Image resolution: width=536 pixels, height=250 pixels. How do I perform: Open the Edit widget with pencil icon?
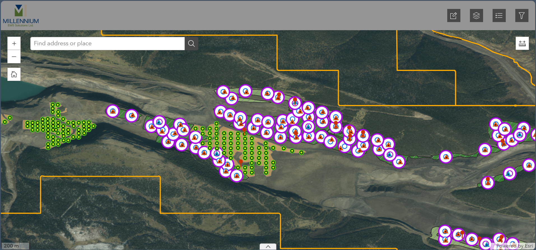(x=453, y=16)
